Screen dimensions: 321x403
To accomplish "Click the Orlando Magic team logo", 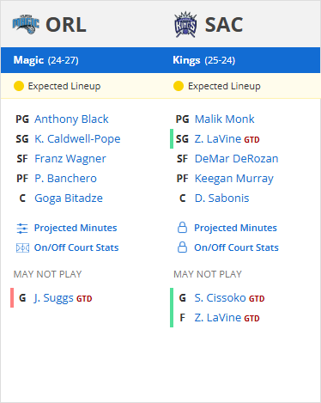I will [x=26, y=24].
